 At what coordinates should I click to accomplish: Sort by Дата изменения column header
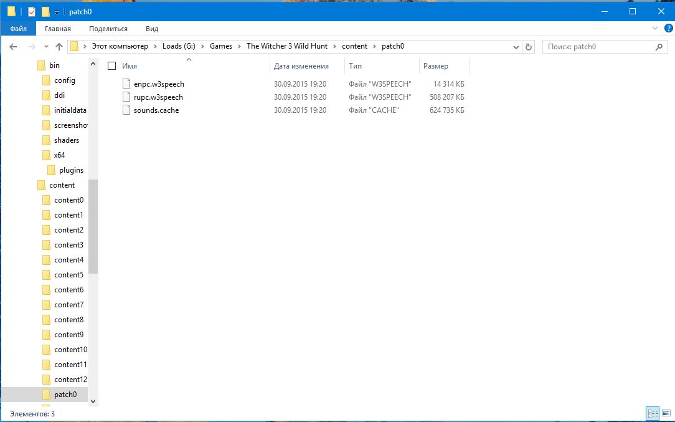click(x=301, y=66)
